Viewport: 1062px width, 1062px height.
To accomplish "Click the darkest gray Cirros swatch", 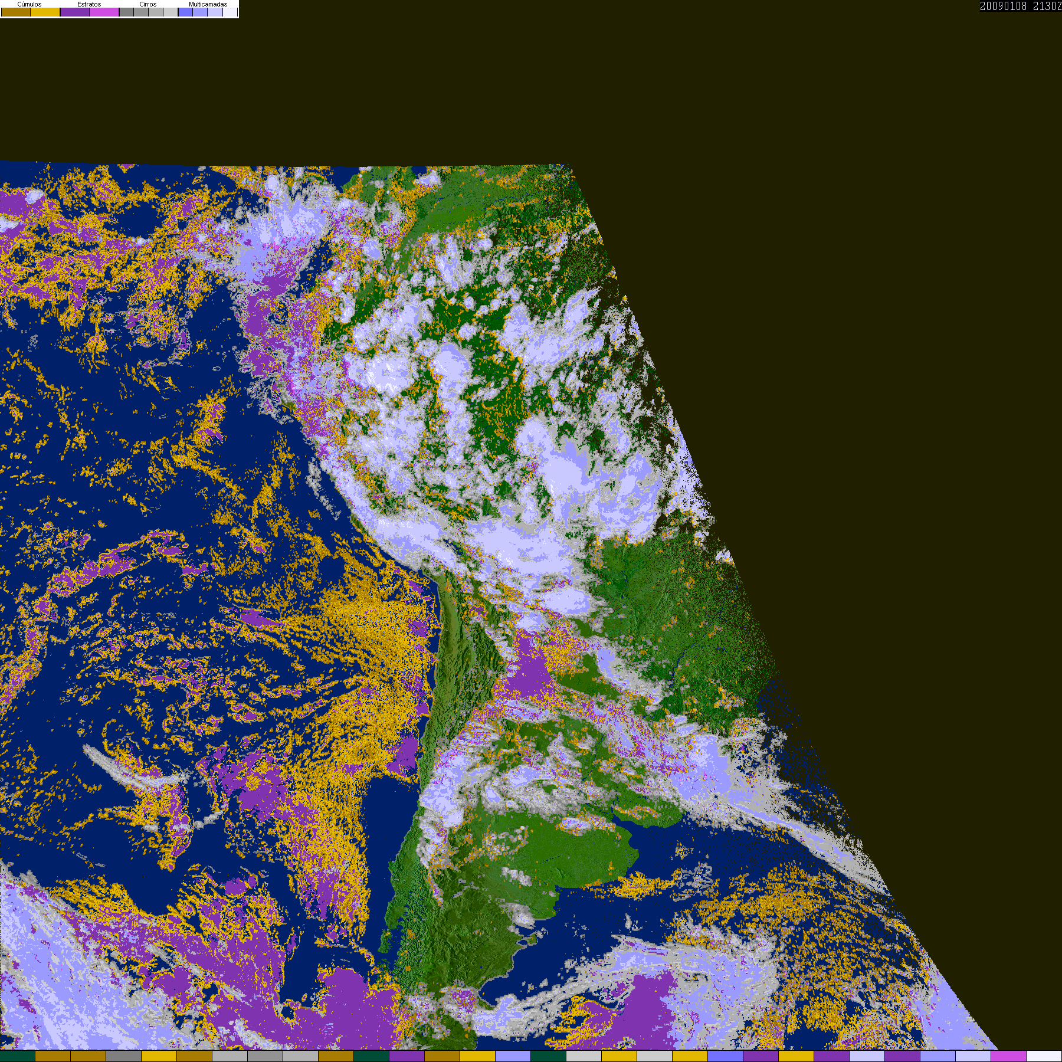I will tap(127, 12).
